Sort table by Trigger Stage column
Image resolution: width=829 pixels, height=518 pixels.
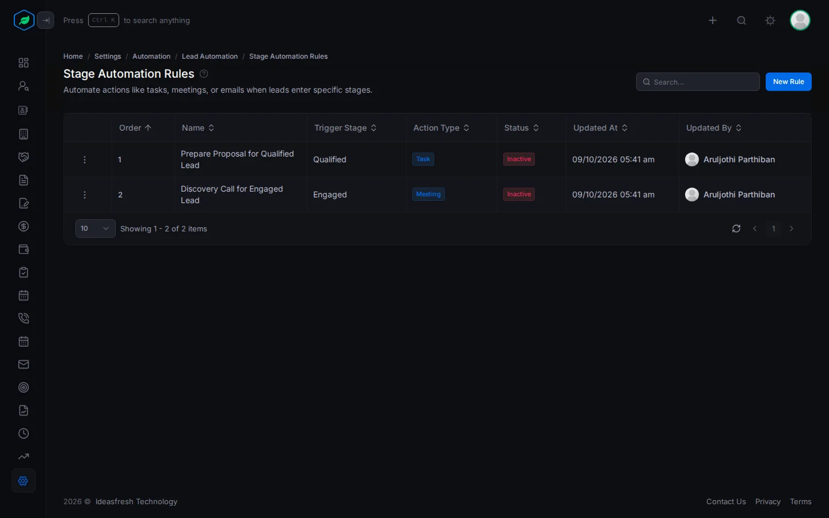tap(345, 128)
